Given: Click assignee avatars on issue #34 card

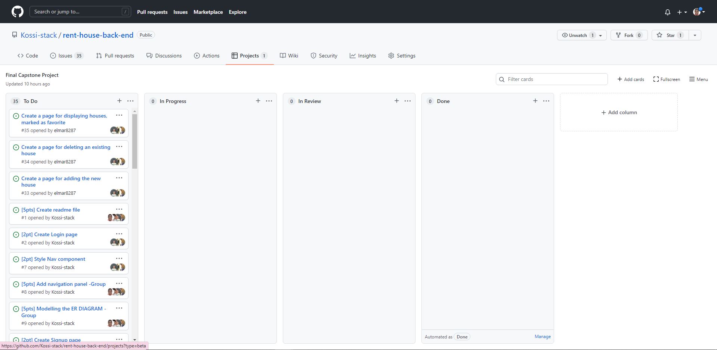Looking at the screenshot, I should [118, 162].
